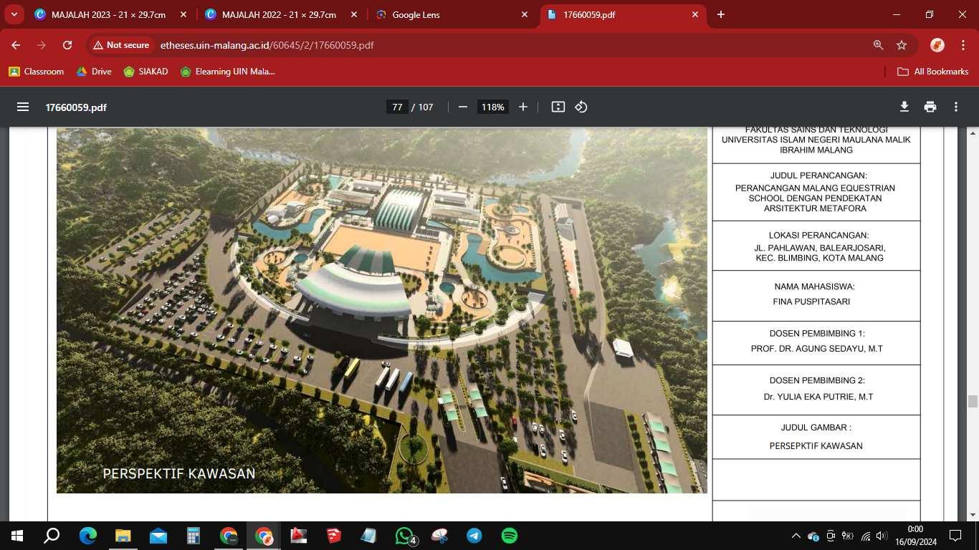Open the Wi-Fi network panel in the tray

click(865, 536)
